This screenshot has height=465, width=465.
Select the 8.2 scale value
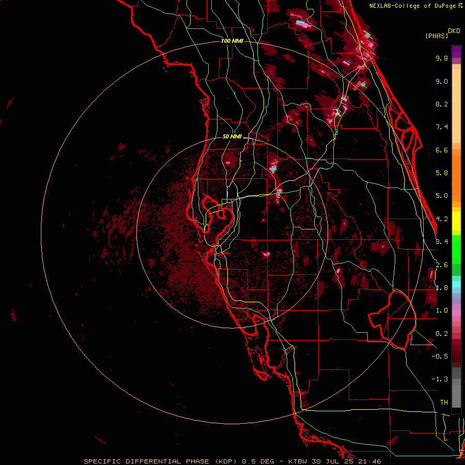click(x=442, y=104)
